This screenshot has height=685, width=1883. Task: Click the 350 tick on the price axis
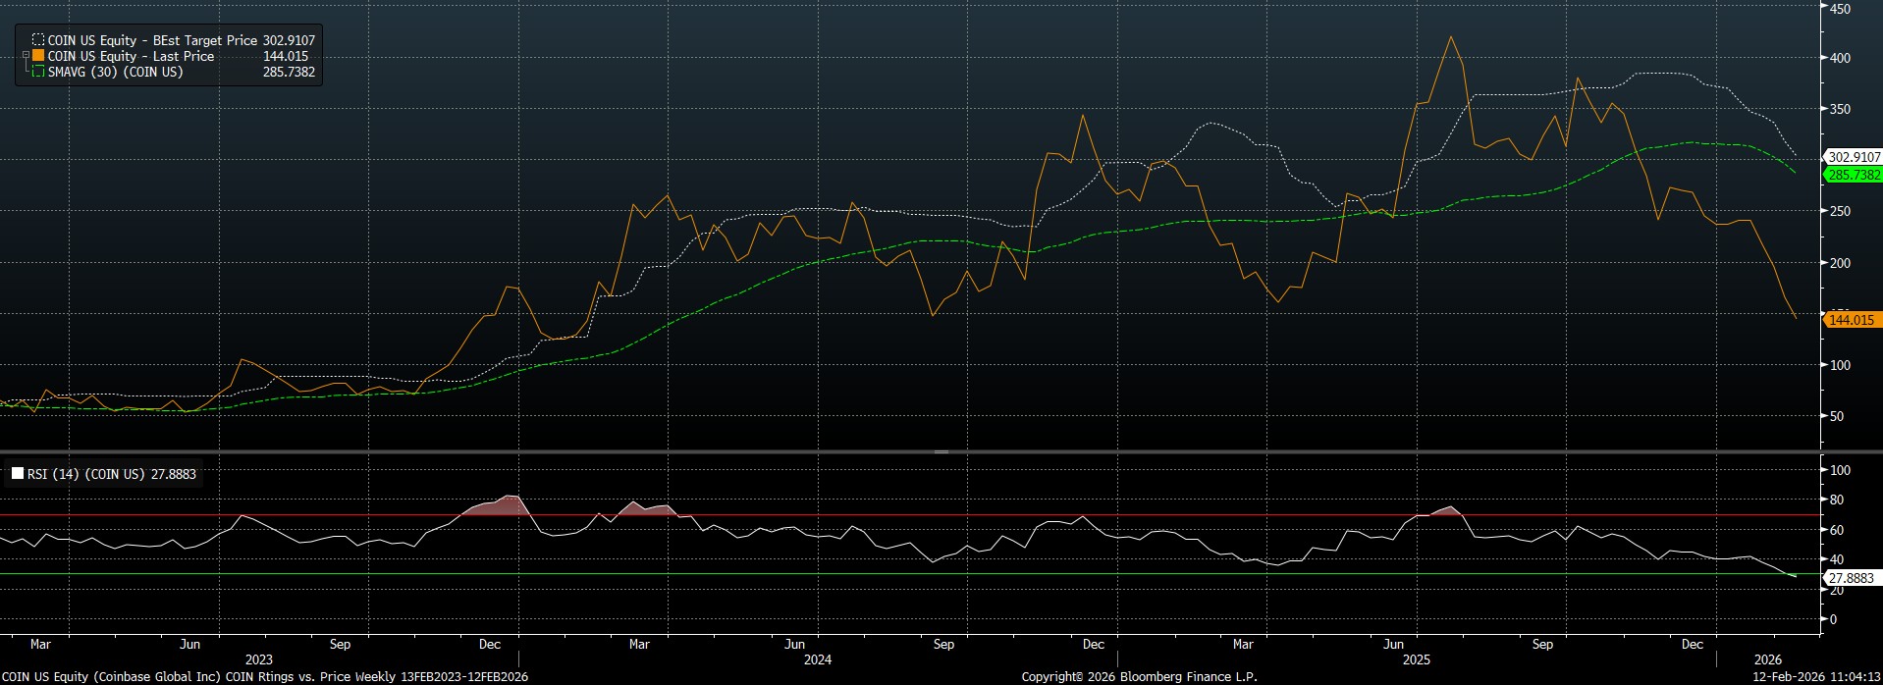[1840, 110]
